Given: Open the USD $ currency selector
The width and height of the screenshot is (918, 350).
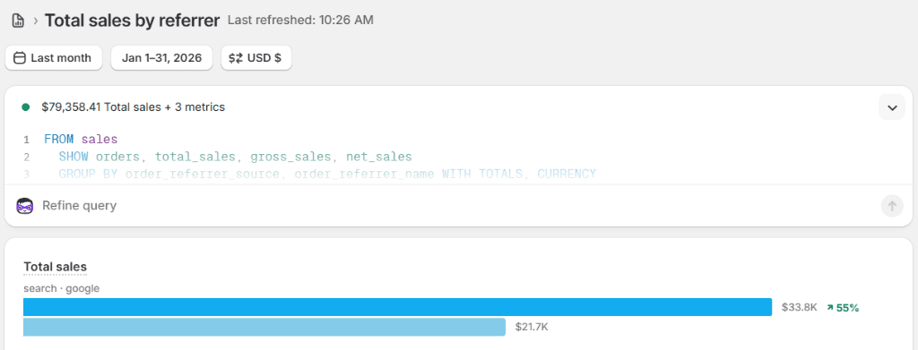Looking at the screenshot, I should (256, 58).
